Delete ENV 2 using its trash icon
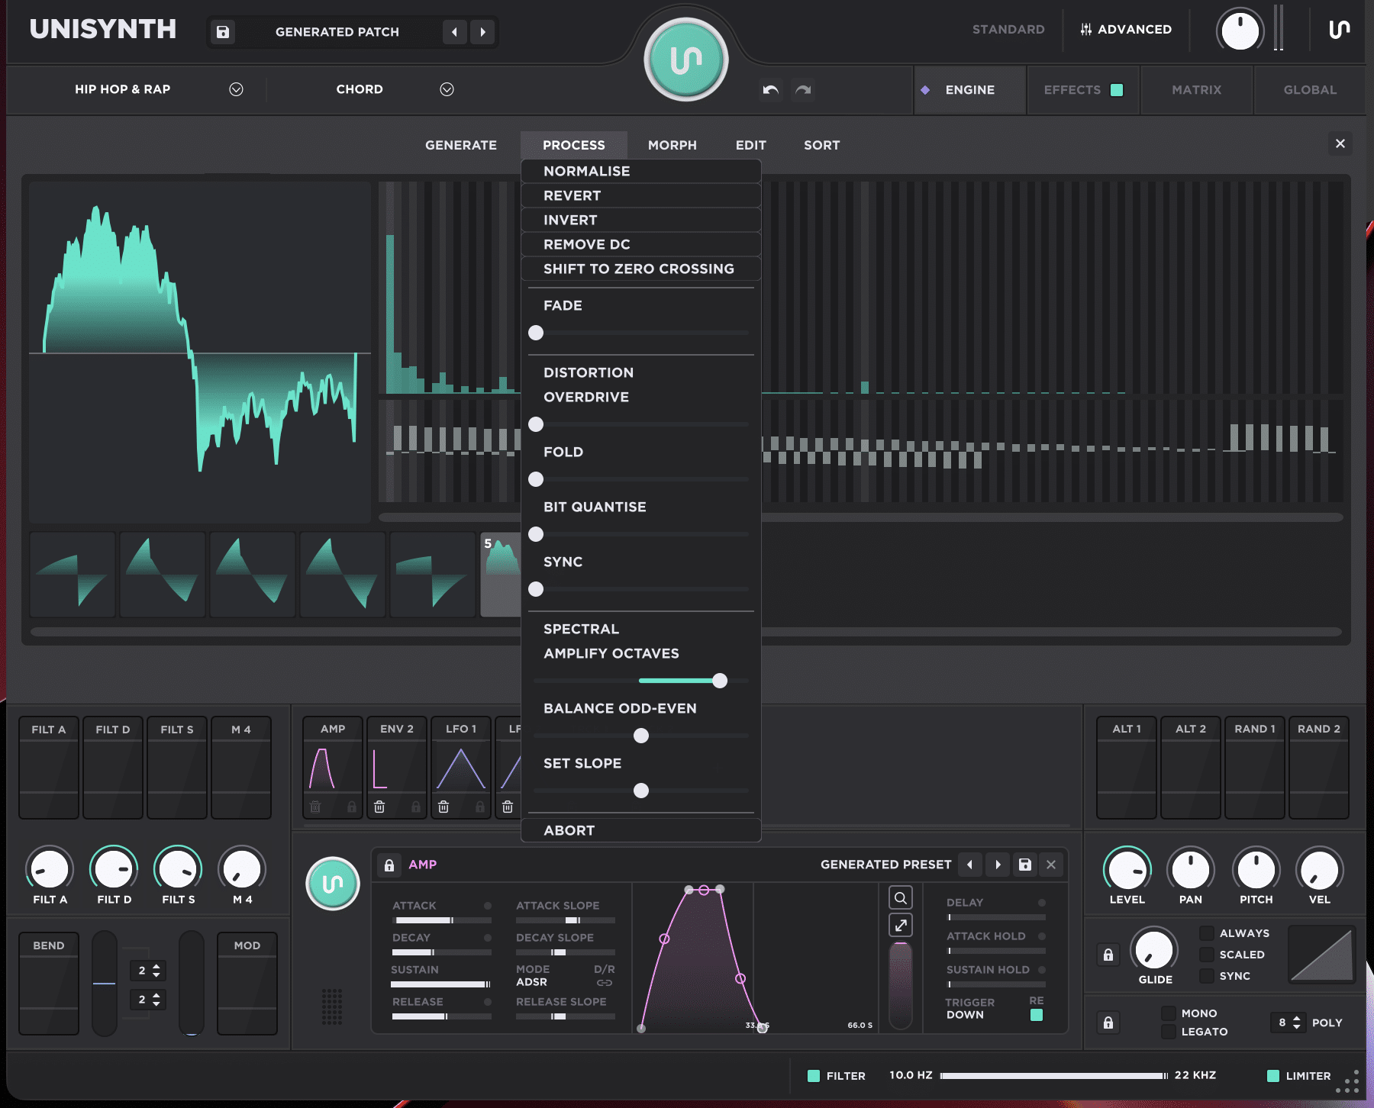Image resolution: width=1374 pixels, height=1108 pixels. 379,807
